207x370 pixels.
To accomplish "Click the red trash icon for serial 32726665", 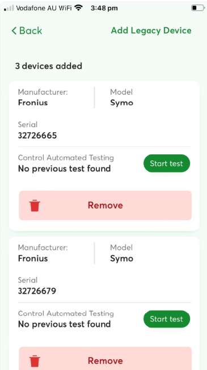I will [x=35, y=205].
